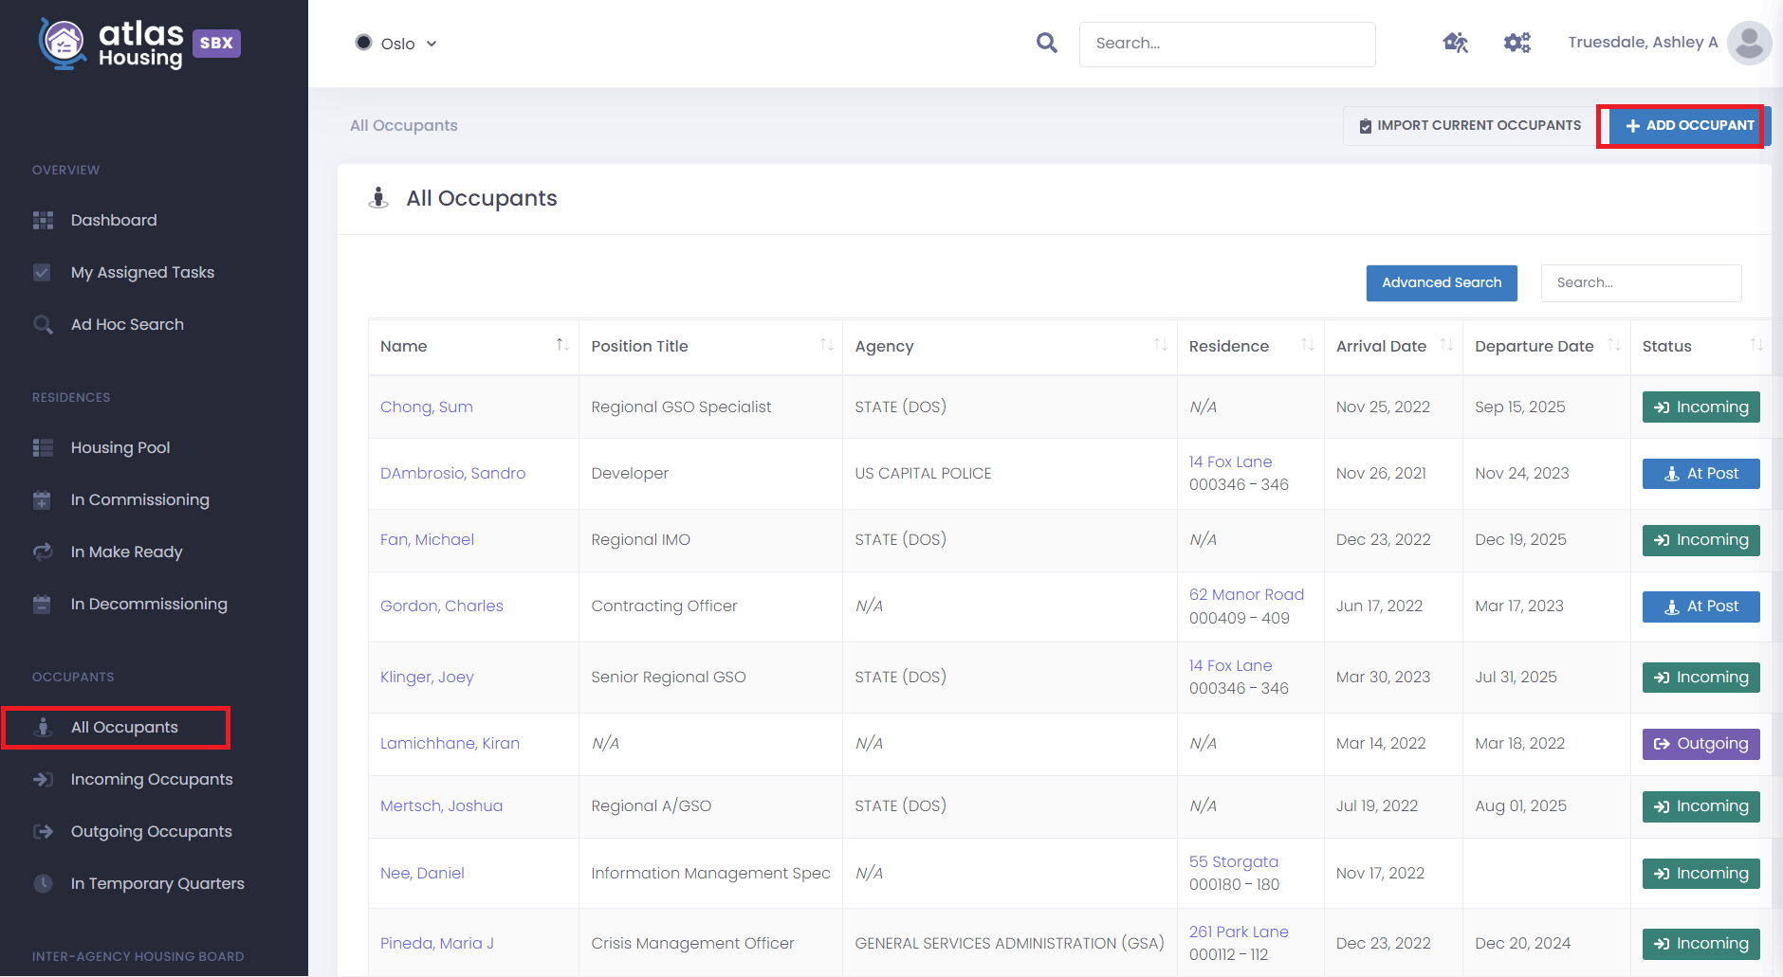
Task: Open 62 Manor Road residence link
Action: pos(1246,594)
